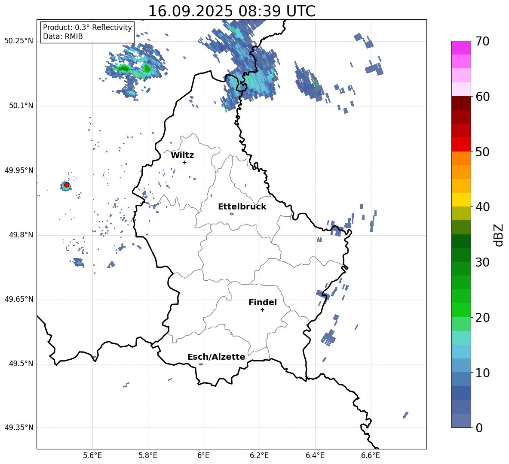Click the Ettelbruck station cross marker

(232, 214)
